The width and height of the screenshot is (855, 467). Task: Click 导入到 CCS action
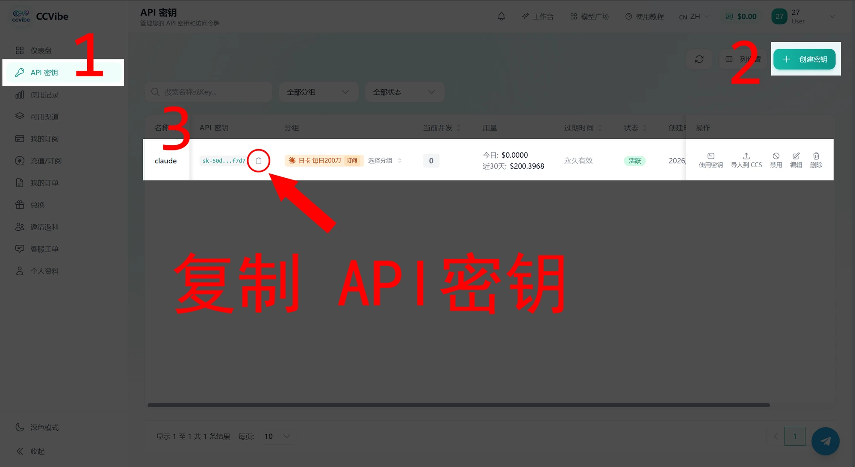(746, 160)
